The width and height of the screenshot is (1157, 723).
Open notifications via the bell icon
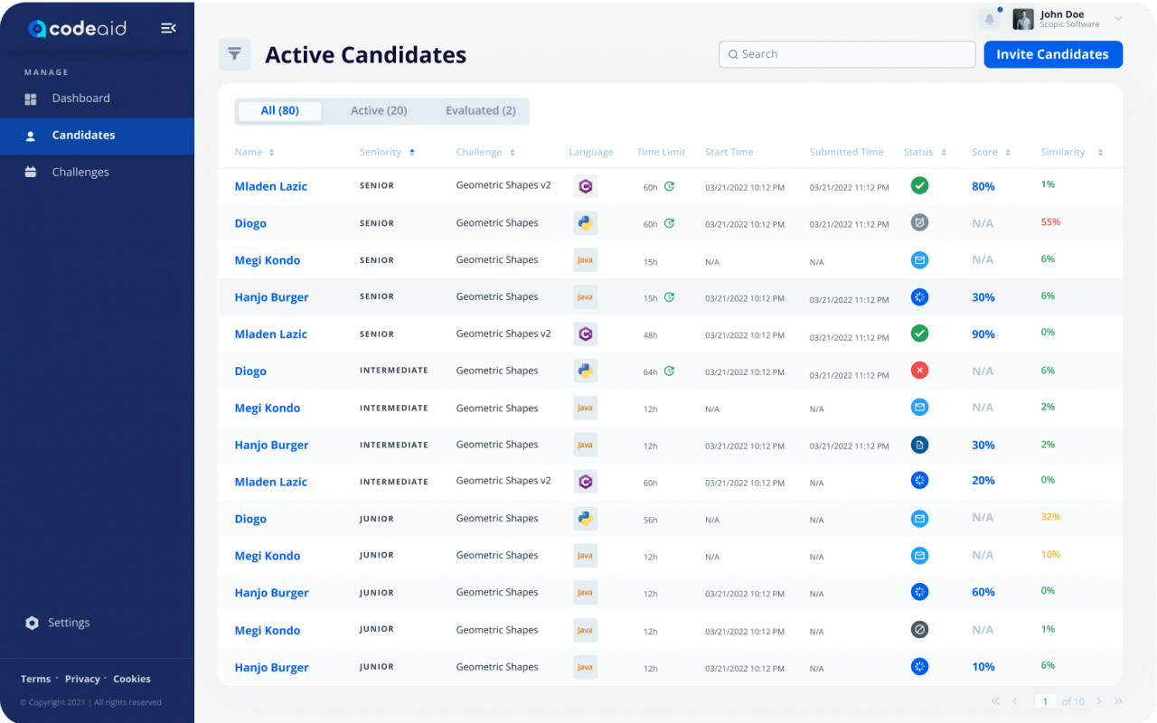click(x=989, y=18)
